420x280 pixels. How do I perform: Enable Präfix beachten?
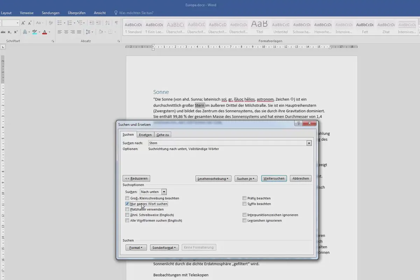[244, 198]
